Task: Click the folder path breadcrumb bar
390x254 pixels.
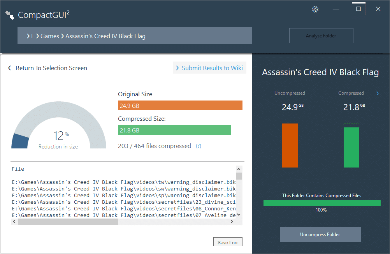Action: [135, 36]
